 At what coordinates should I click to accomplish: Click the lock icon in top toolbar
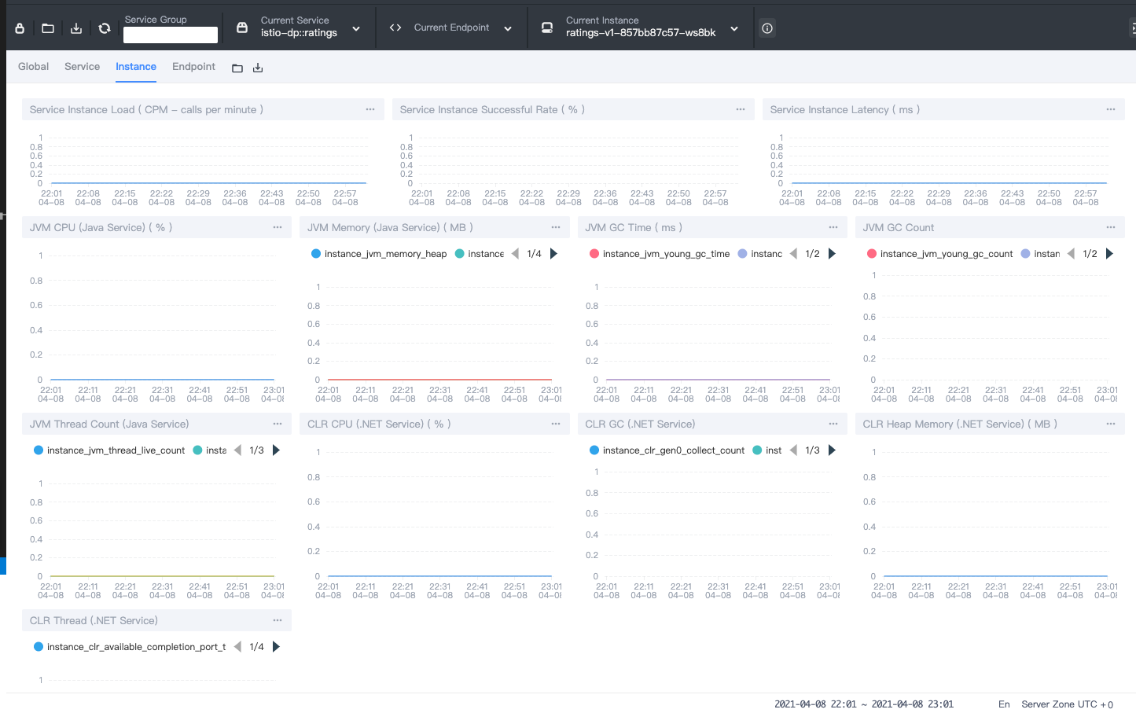(20, 28)
